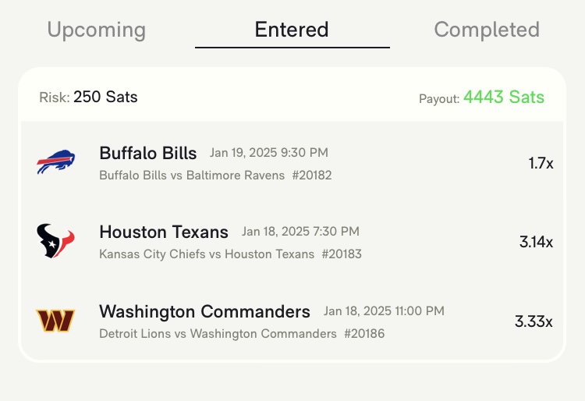
Task: Click the Buffalo Bills pick title
Action: tap(148, 153)
